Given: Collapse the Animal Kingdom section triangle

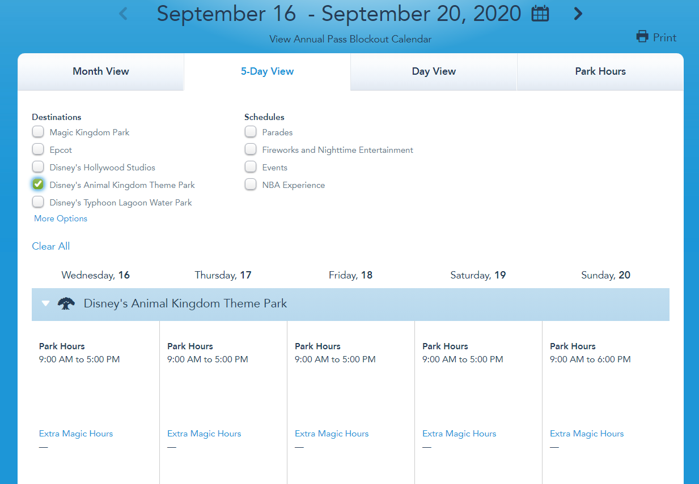Looking at the screenshot, I should point(46,304).
